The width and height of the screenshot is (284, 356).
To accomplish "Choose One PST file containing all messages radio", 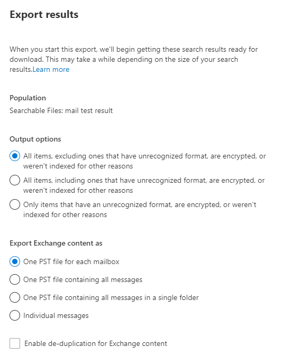I will click(x=15, y=279).
